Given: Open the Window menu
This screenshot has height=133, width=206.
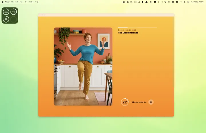Looking at the screenshot, I should tap(31, 2).
